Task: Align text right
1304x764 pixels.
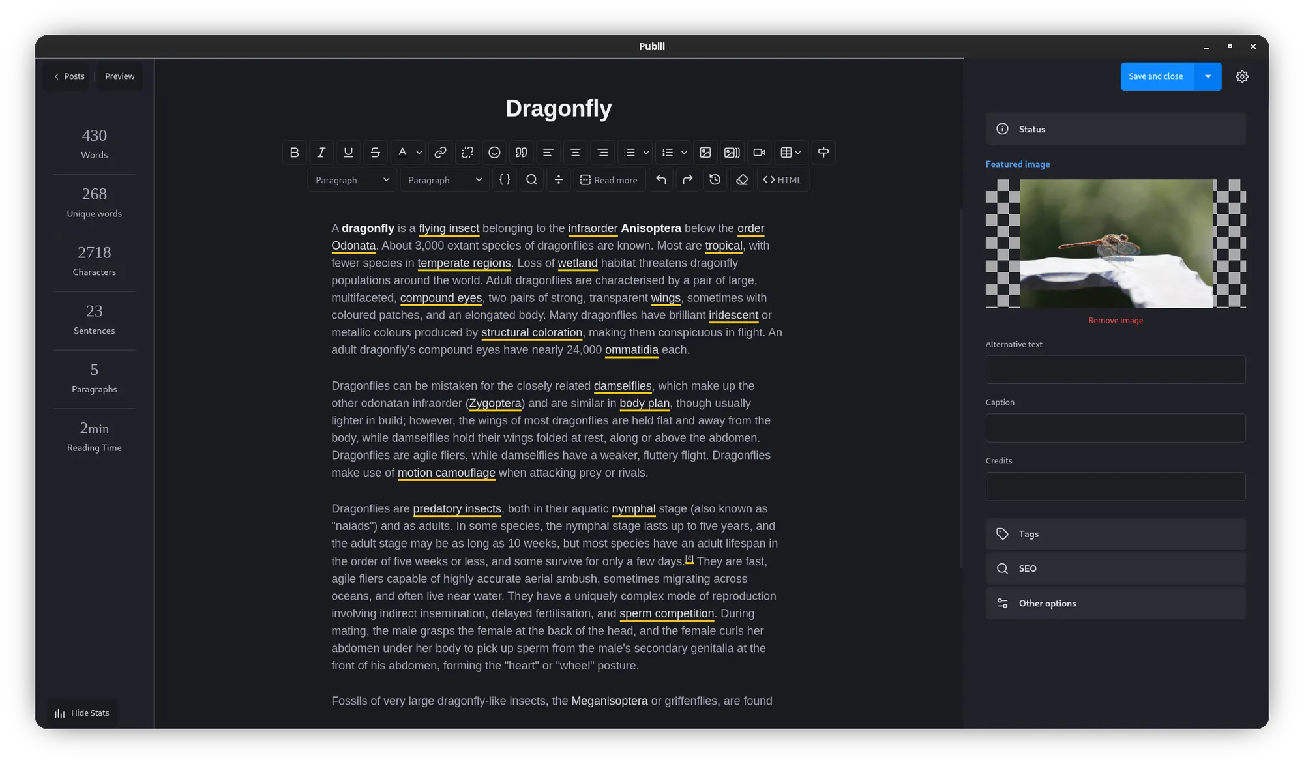Action: (x=602, y=153)
